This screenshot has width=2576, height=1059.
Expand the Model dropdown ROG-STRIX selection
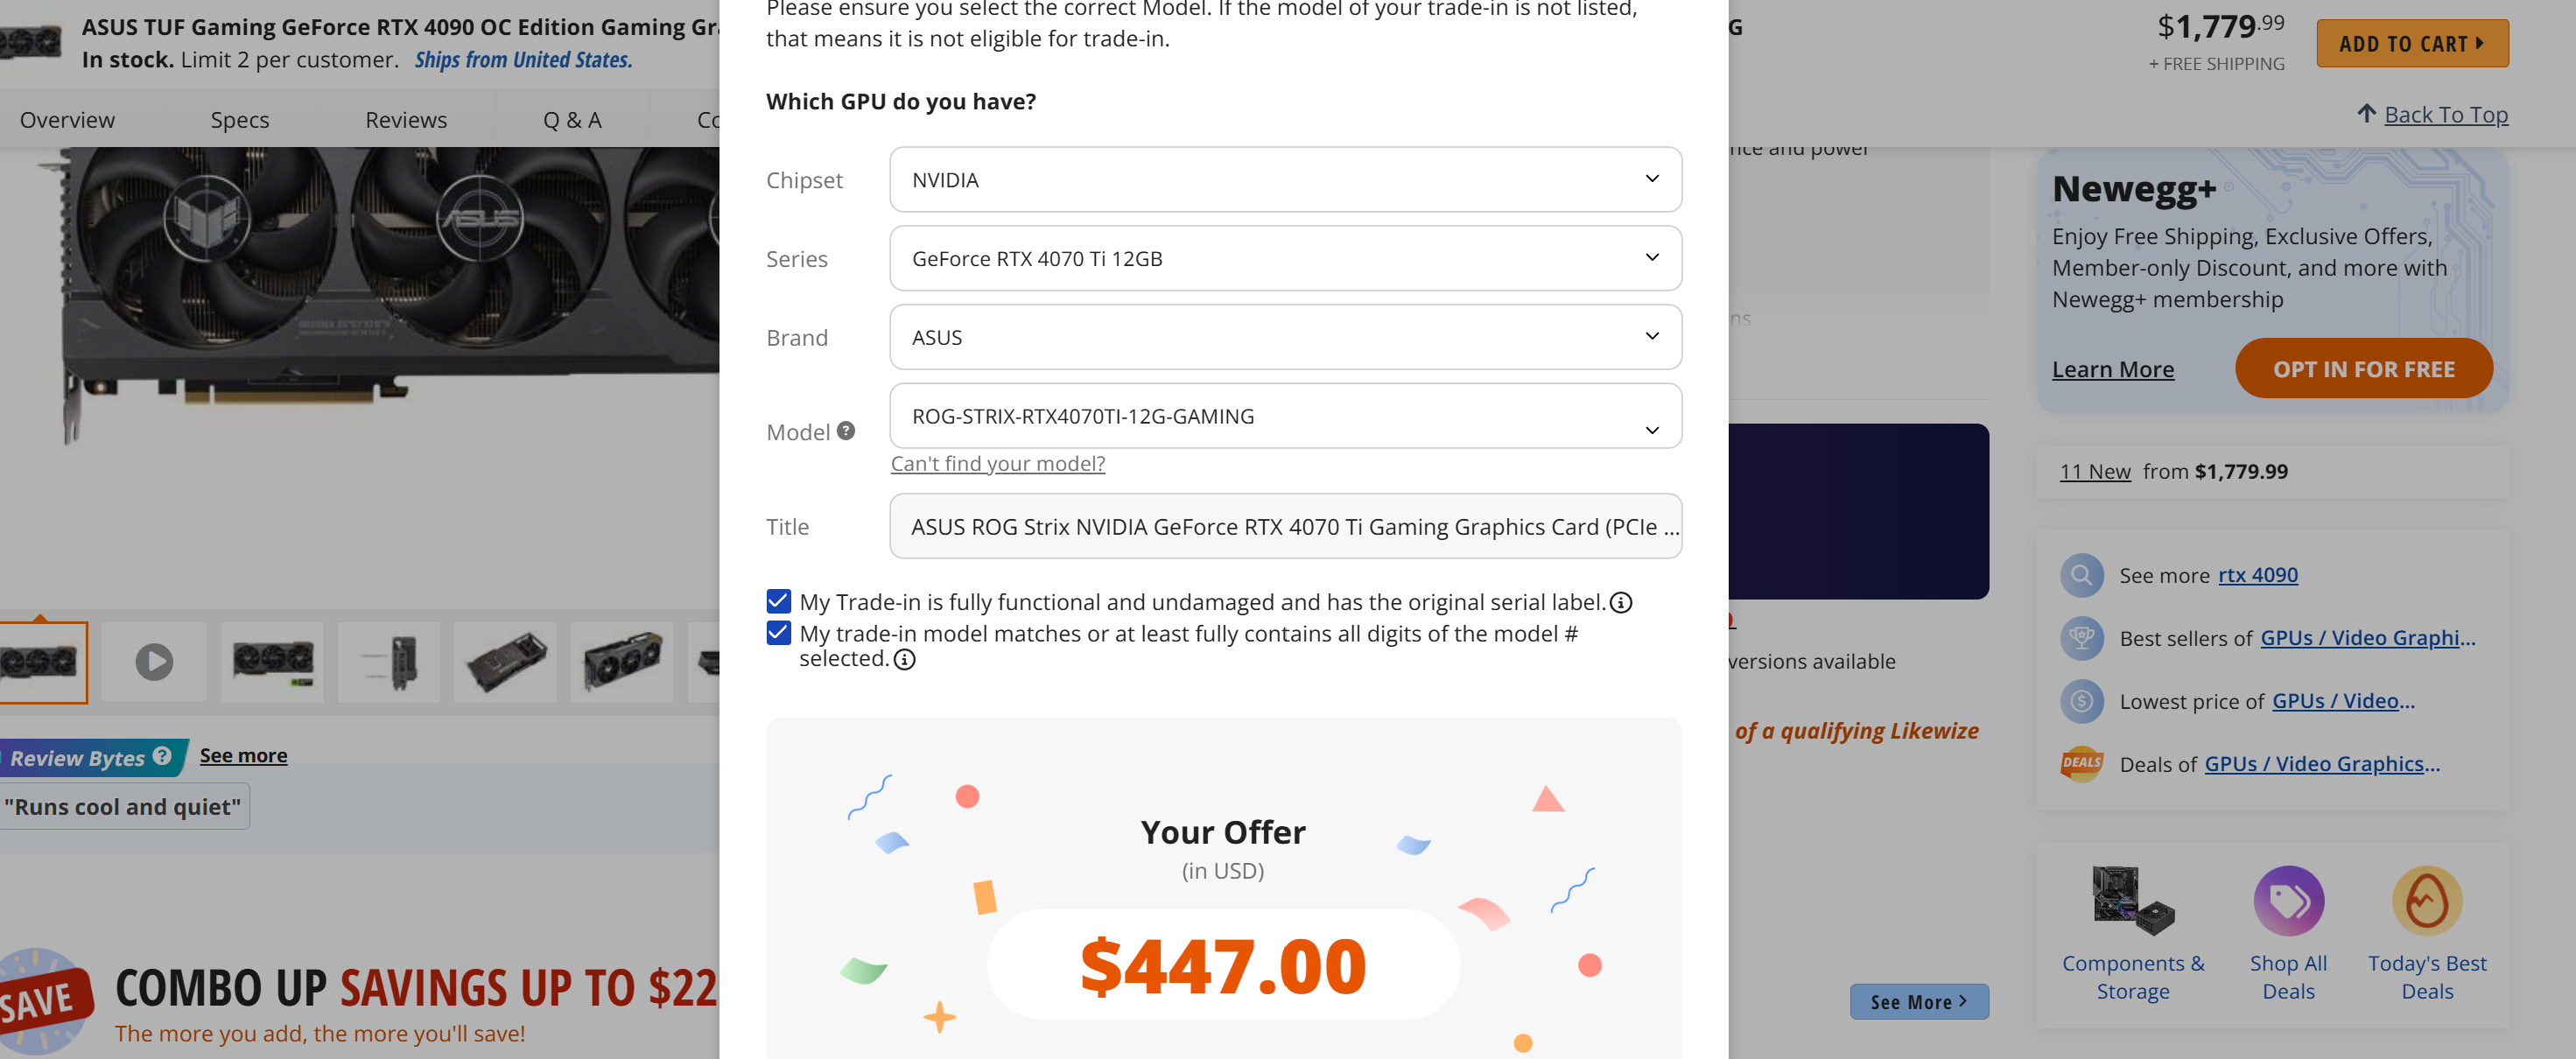click(1285, 417)
